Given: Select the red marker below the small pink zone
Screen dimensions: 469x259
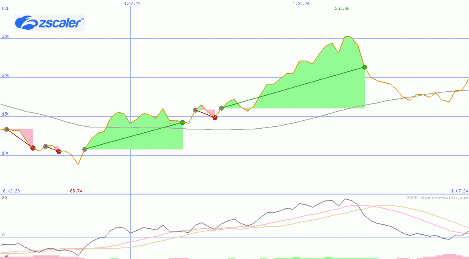Looking at the screenshot, I should (215, 118).
